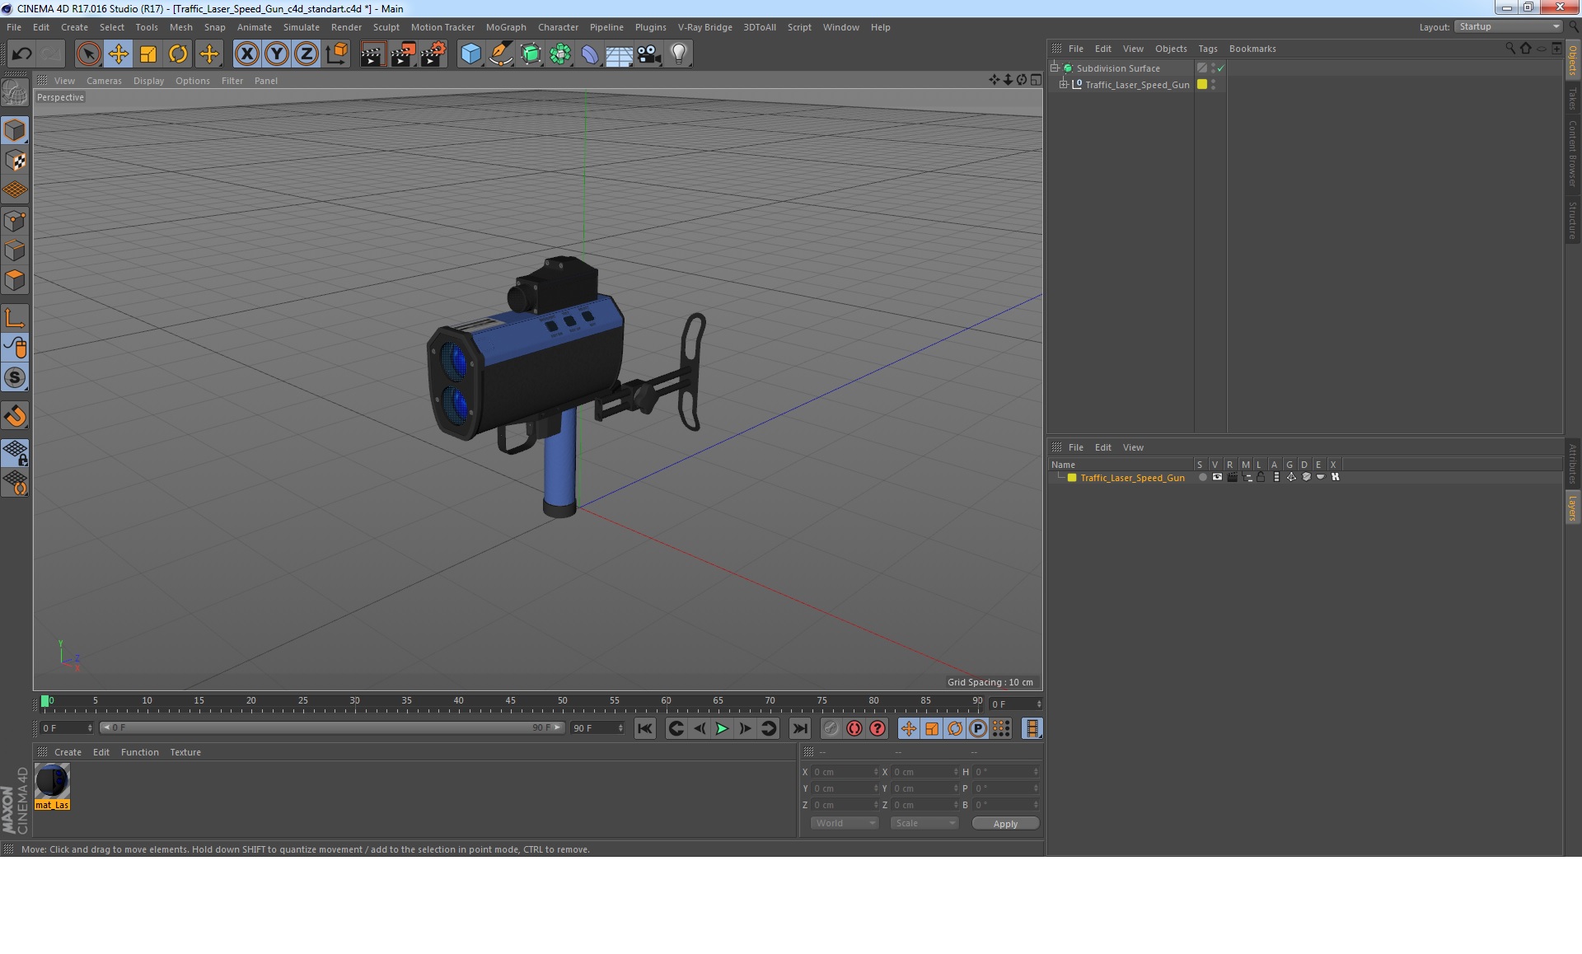Image resolution: width=1582 pixels, height=954 pixels.
Task: Toggle Z axis lock
Action: (307, 54)
